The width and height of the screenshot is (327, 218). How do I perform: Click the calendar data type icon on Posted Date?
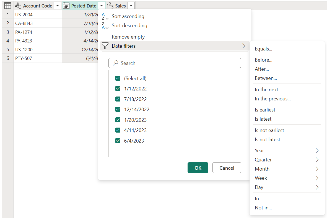pyautogui.click(x=66, y=5)
